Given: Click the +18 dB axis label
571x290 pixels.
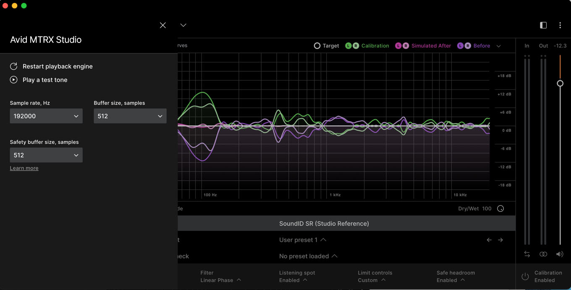Looking at the screenshot, I should [504, 76].
